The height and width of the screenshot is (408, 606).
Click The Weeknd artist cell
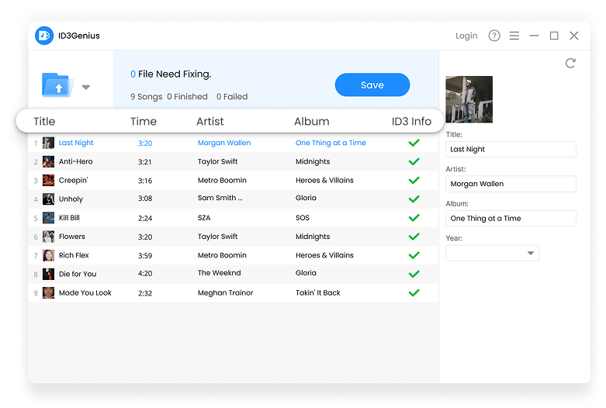pos(219,273)
